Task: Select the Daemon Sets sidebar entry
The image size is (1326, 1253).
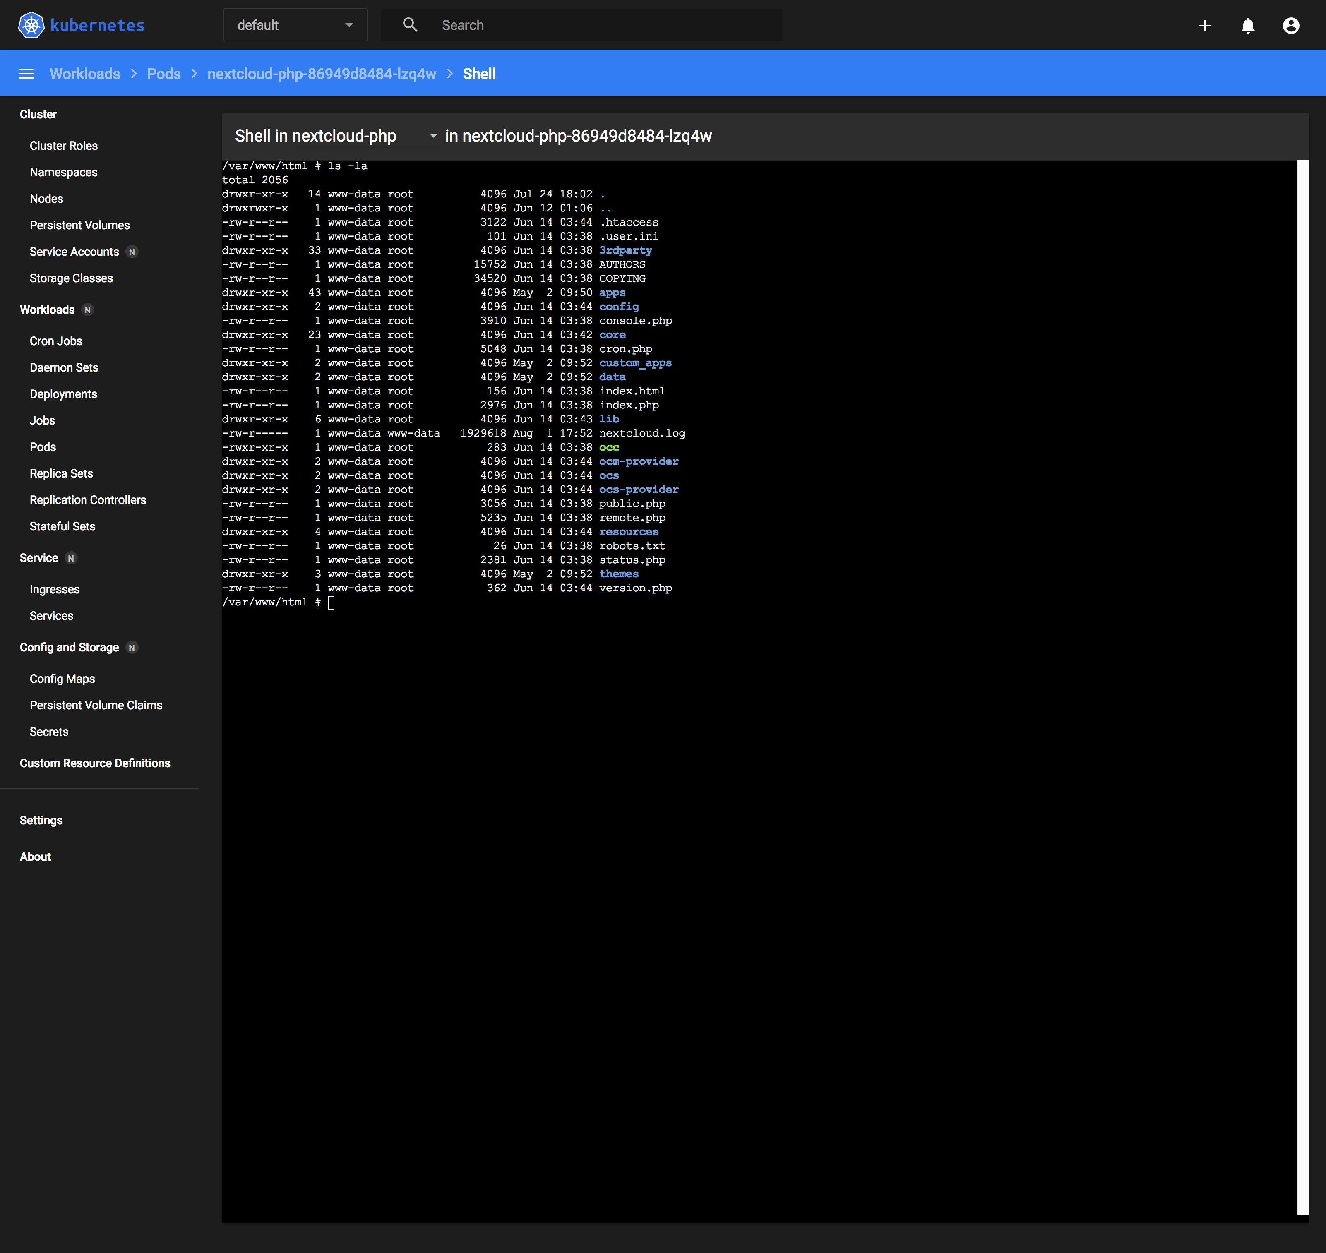Action: 63,367
